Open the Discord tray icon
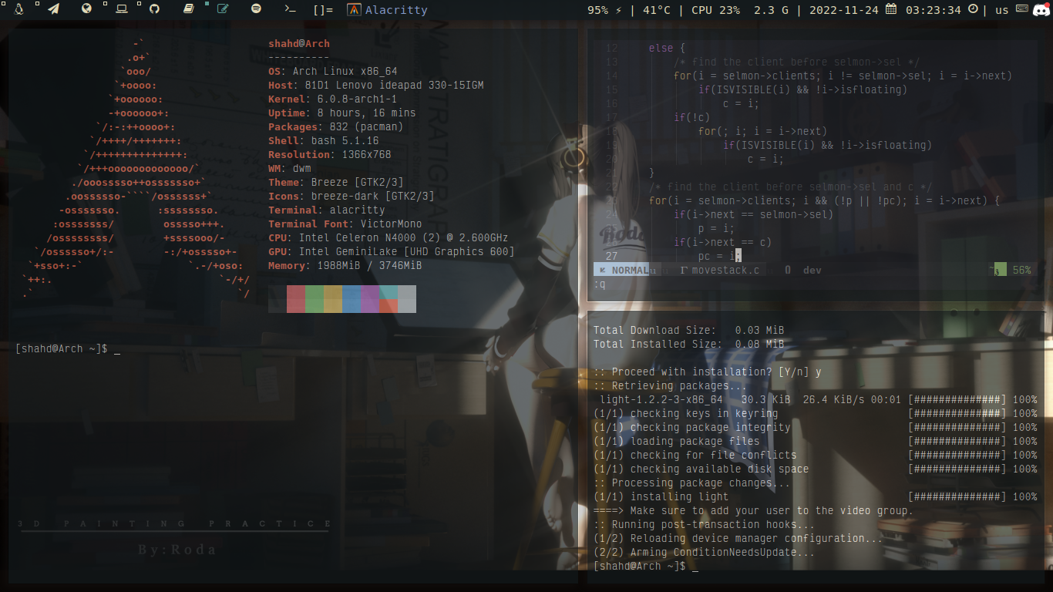This screenshot has width=1053, height=592. tap(1041, 9)
